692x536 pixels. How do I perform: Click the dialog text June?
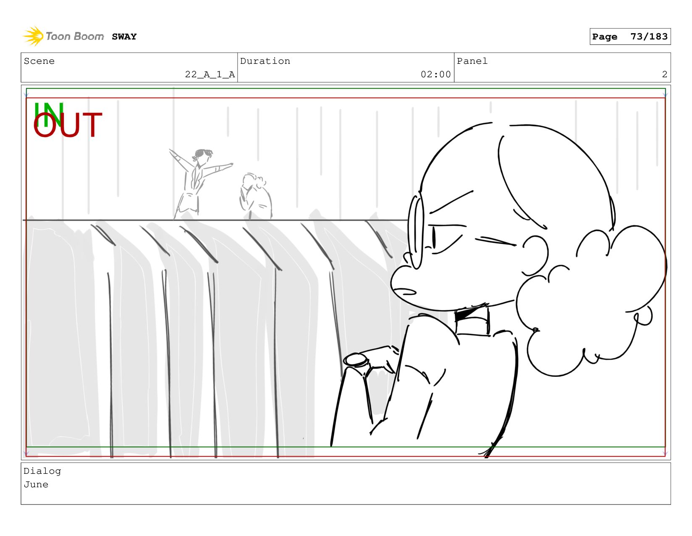click(x=36, y=484)
